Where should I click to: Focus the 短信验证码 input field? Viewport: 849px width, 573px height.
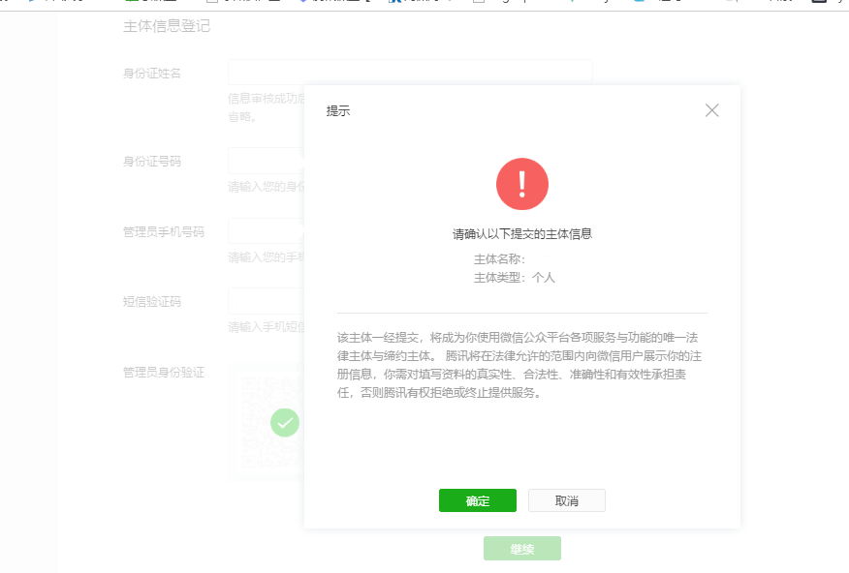[x=266, y=301]
